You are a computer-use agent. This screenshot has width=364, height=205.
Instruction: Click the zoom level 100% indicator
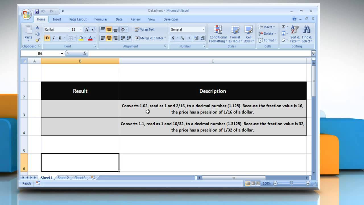pos(266,183)
